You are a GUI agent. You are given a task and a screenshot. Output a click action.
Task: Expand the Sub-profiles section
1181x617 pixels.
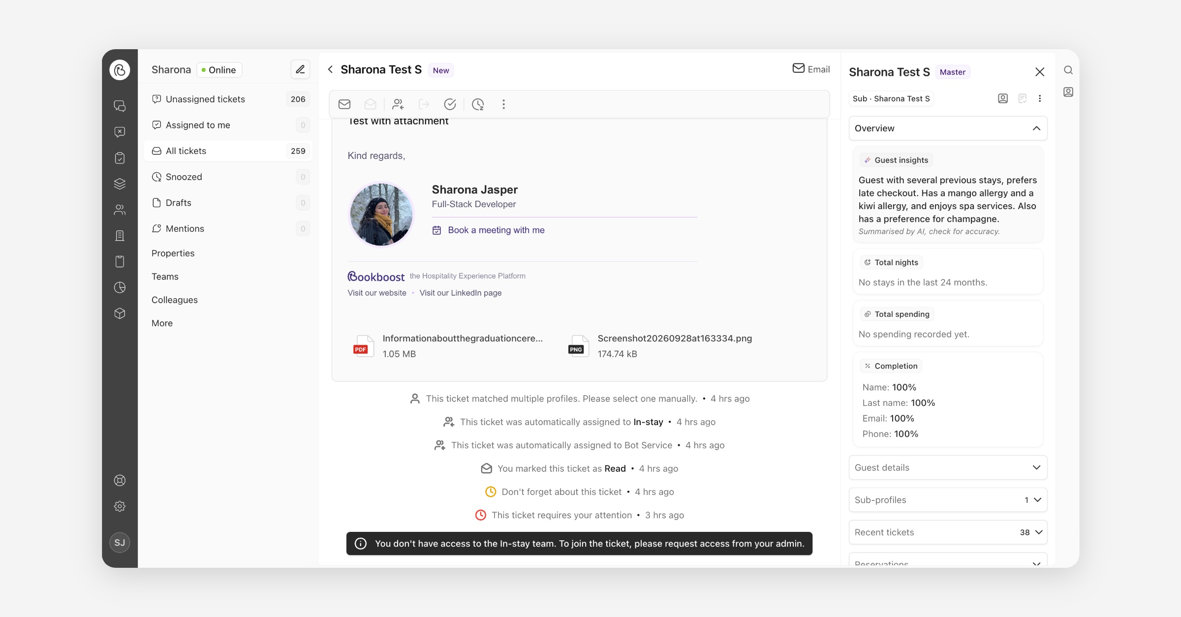pos(948,500)
